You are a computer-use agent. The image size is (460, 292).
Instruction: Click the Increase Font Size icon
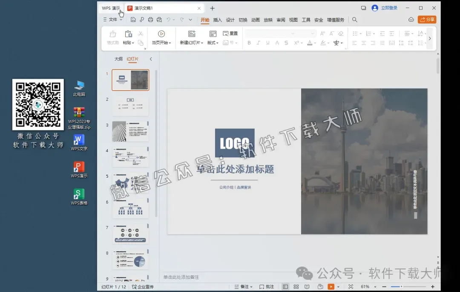322,34
